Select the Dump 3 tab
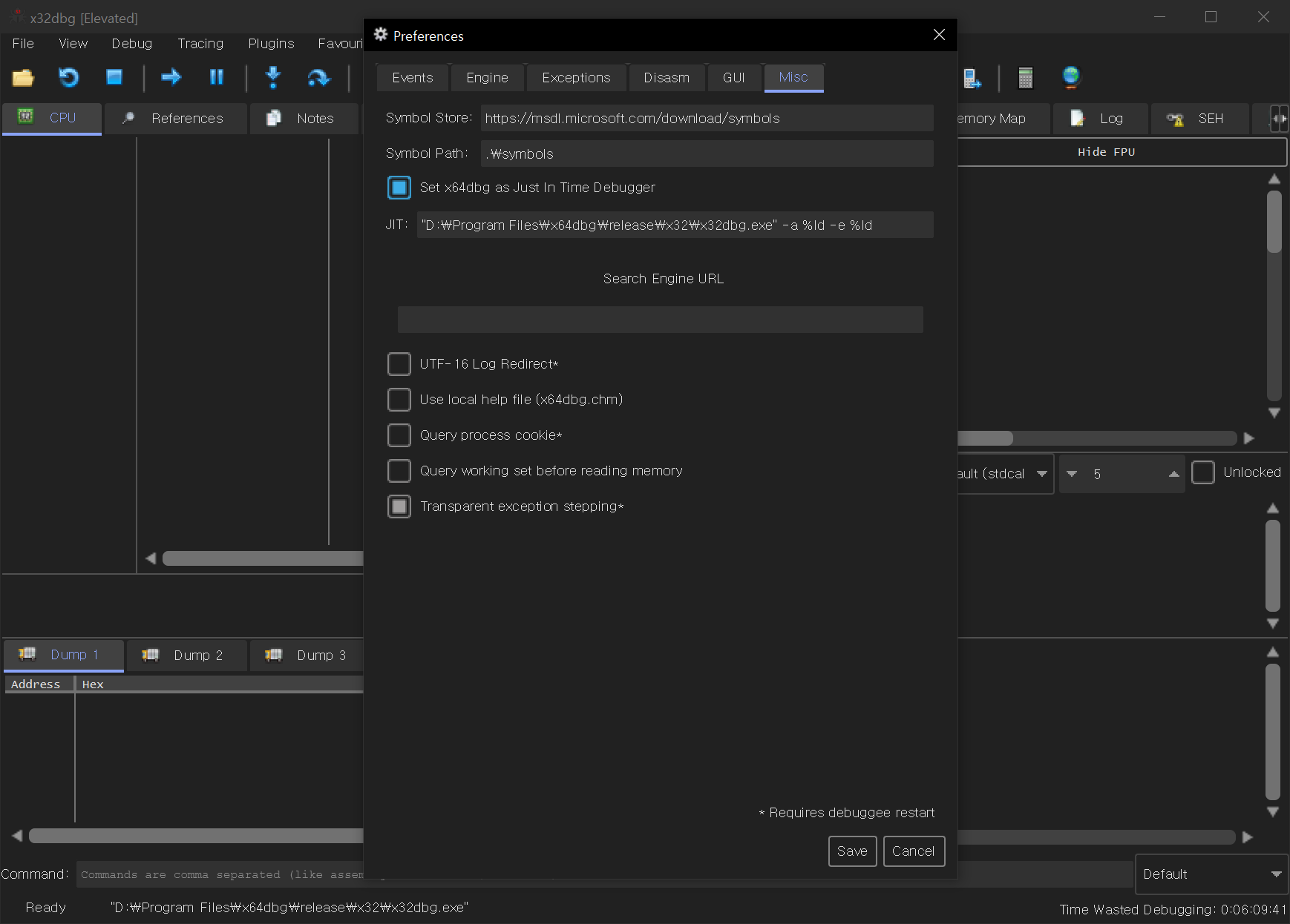Viewport: 1290px width, 924px height. pos(306,656)
